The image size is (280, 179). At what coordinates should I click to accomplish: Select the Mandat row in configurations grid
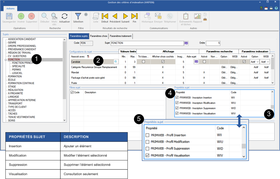pos(170,72)
